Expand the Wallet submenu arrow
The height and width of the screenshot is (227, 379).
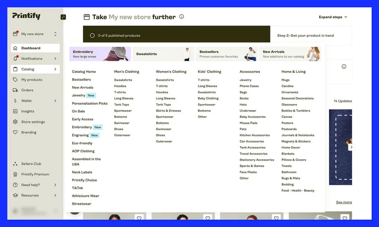(x=55, y=101)
